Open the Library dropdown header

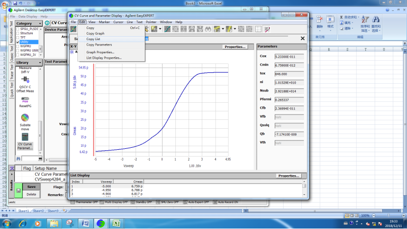[28, 63]
